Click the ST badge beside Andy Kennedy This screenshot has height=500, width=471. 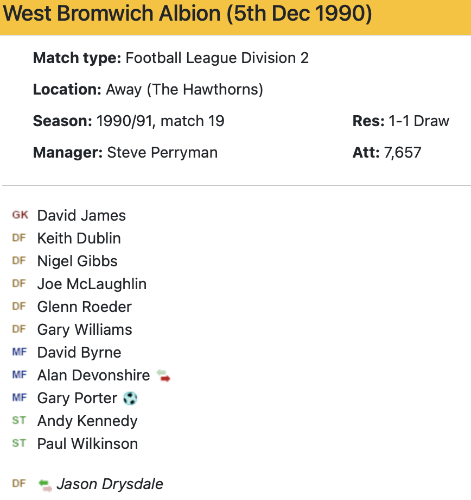19,421
